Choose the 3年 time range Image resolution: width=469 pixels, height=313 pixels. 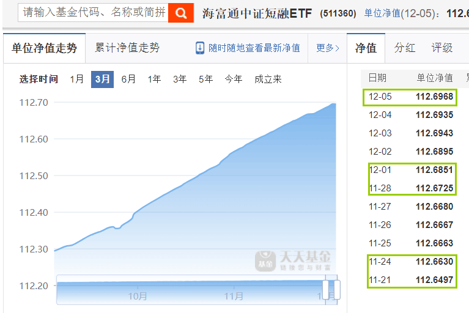point(180,79)
